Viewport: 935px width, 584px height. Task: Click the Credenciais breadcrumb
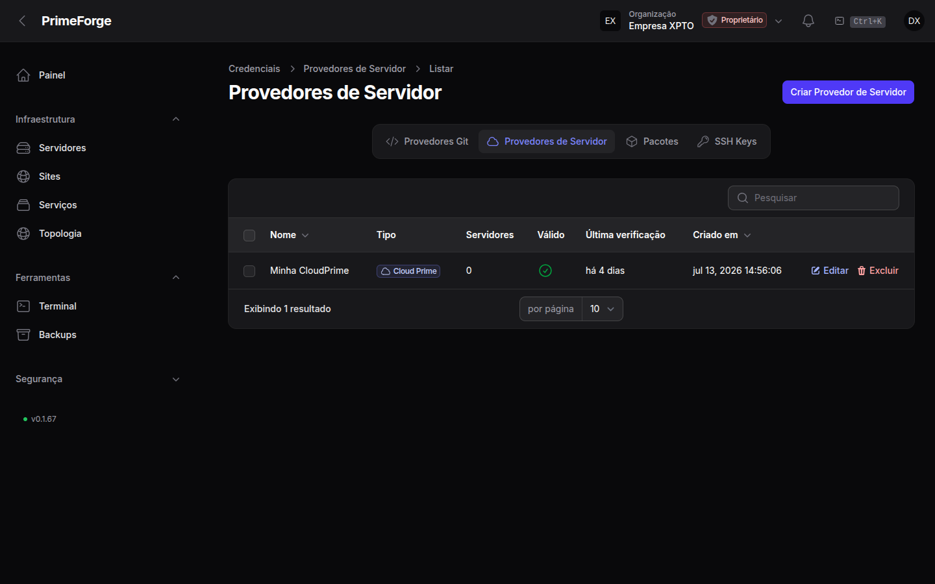255,69
